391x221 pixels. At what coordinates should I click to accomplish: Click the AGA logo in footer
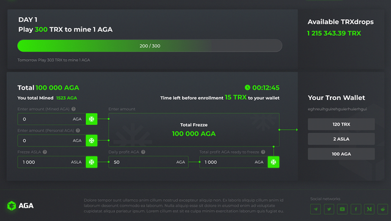(x=20, y=206)
